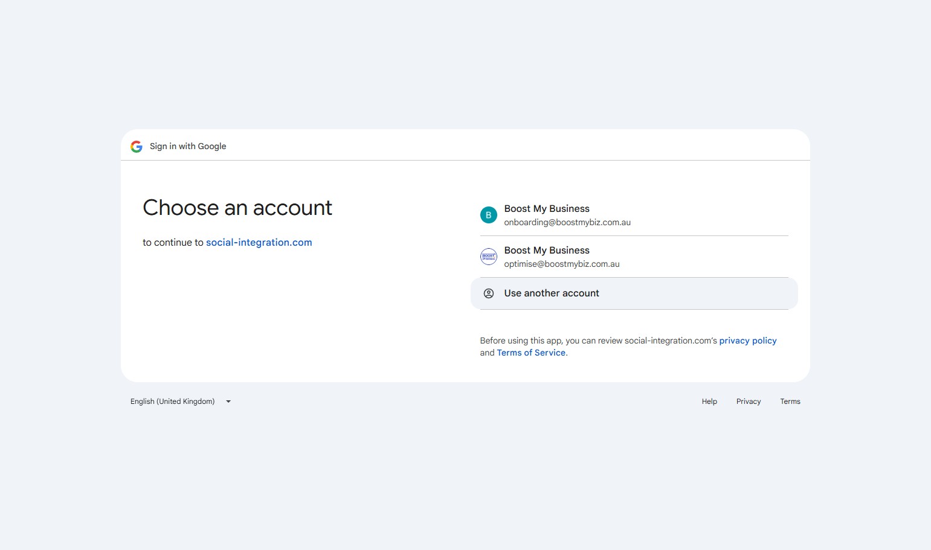Click the Sign in with Google header text
This screenshot has height=550, width=931.
pyautogui.click(x=188, y=147)
